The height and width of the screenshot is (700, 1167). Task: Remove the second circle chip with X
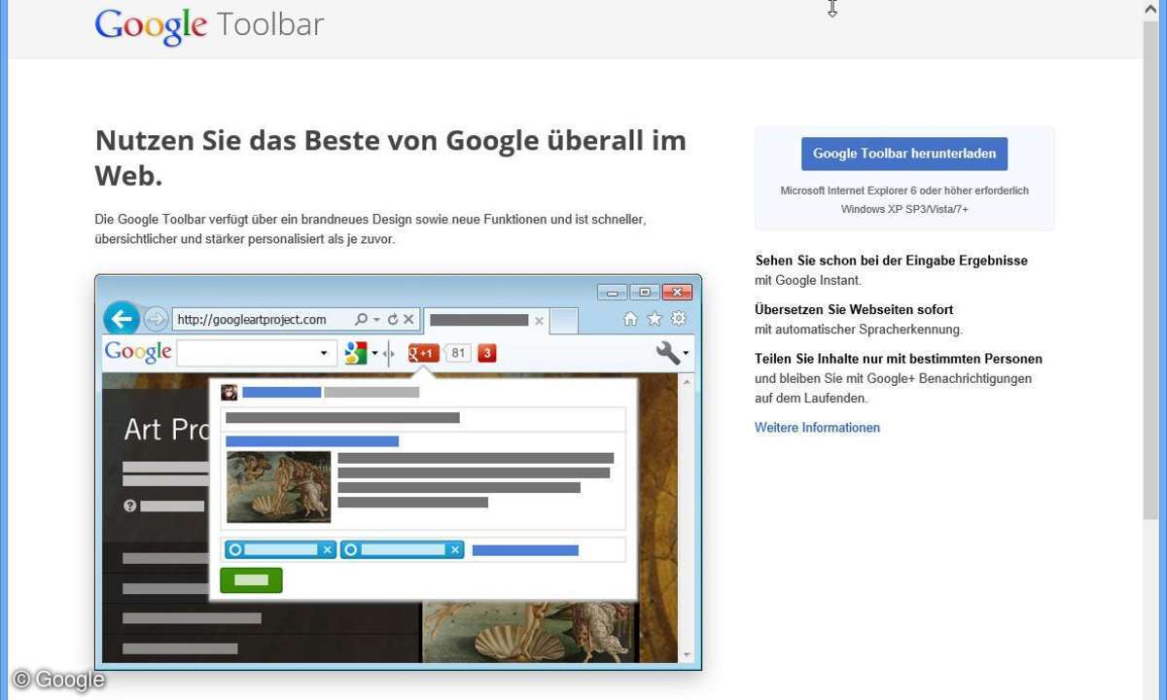[x=454, y=550]
